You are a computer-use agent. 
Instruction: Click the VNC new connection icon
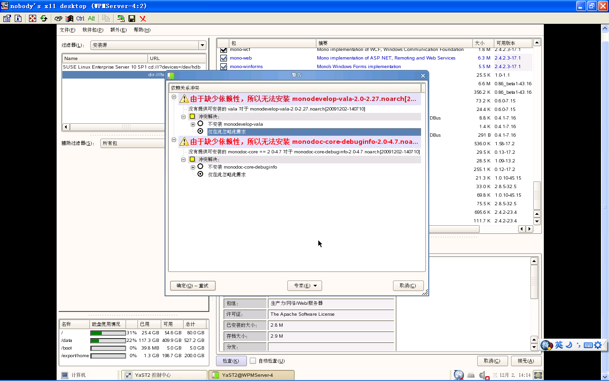[x=121, y=18]
